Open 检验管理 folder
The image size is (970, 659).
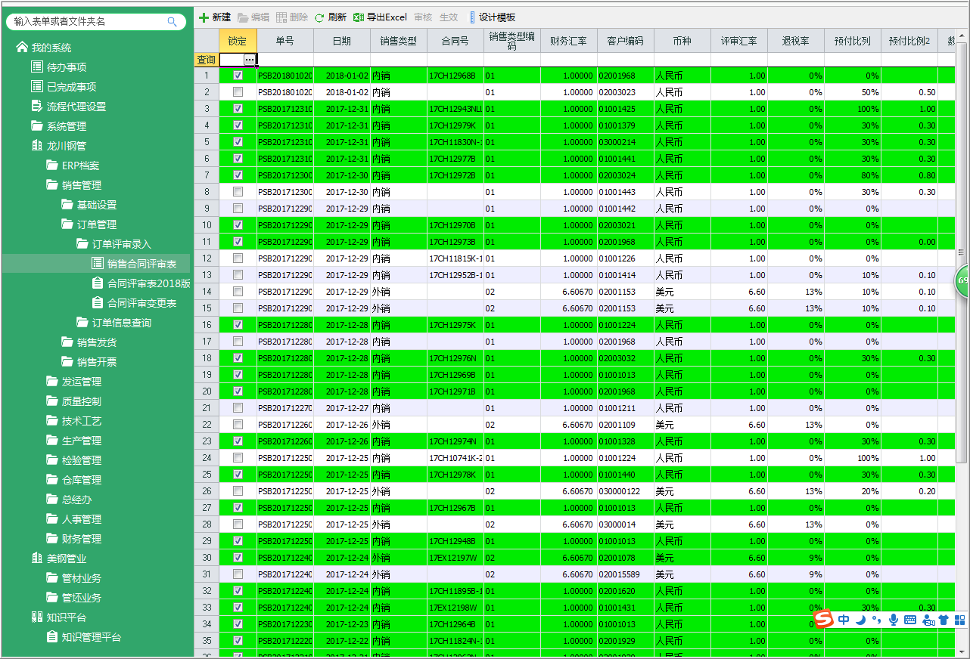(x=73, y=460)
